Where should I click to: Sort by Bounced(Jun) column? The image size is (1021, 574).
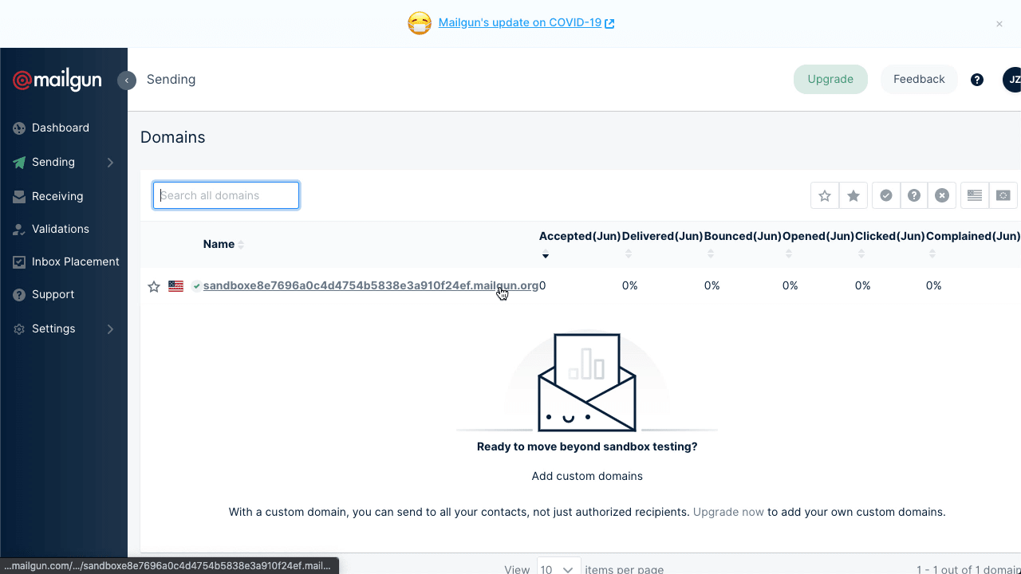tap(743, 244)
